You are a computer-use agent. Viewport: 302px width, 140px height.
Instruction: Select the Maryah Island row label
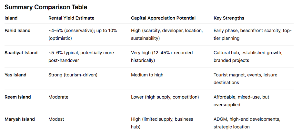point(20,119)
